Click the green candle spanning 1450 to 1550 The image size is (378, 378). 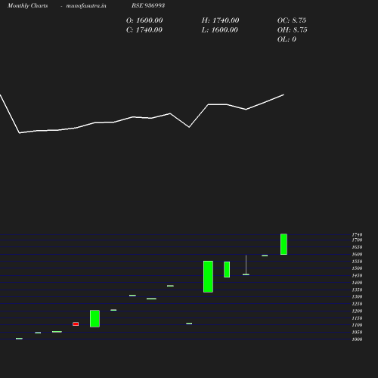(227, 269)
